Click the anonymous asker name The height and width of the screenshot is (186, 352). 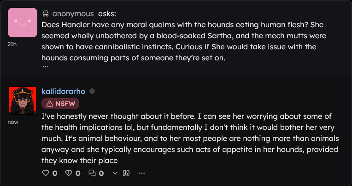tap(73, 14)
